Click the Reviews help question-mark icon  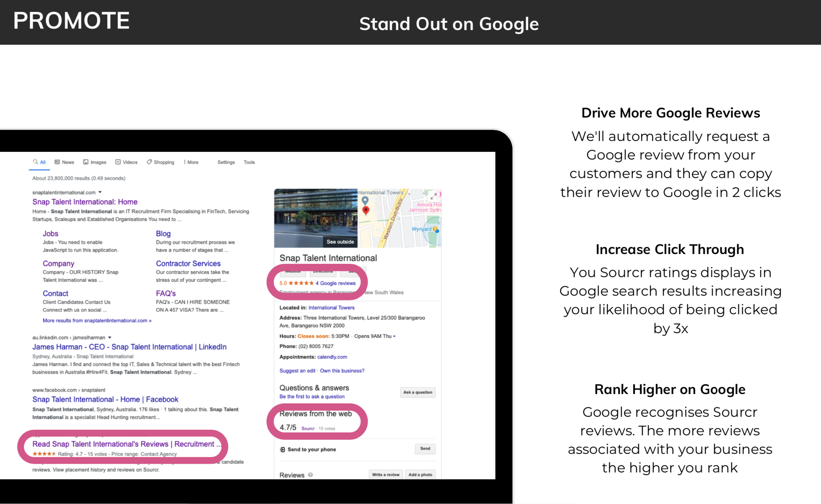[x=310, y=475]
